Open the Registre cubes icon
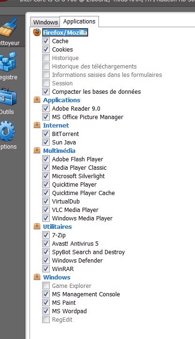Viewport: 195px width, 339px height. click(x=8, y=61)
